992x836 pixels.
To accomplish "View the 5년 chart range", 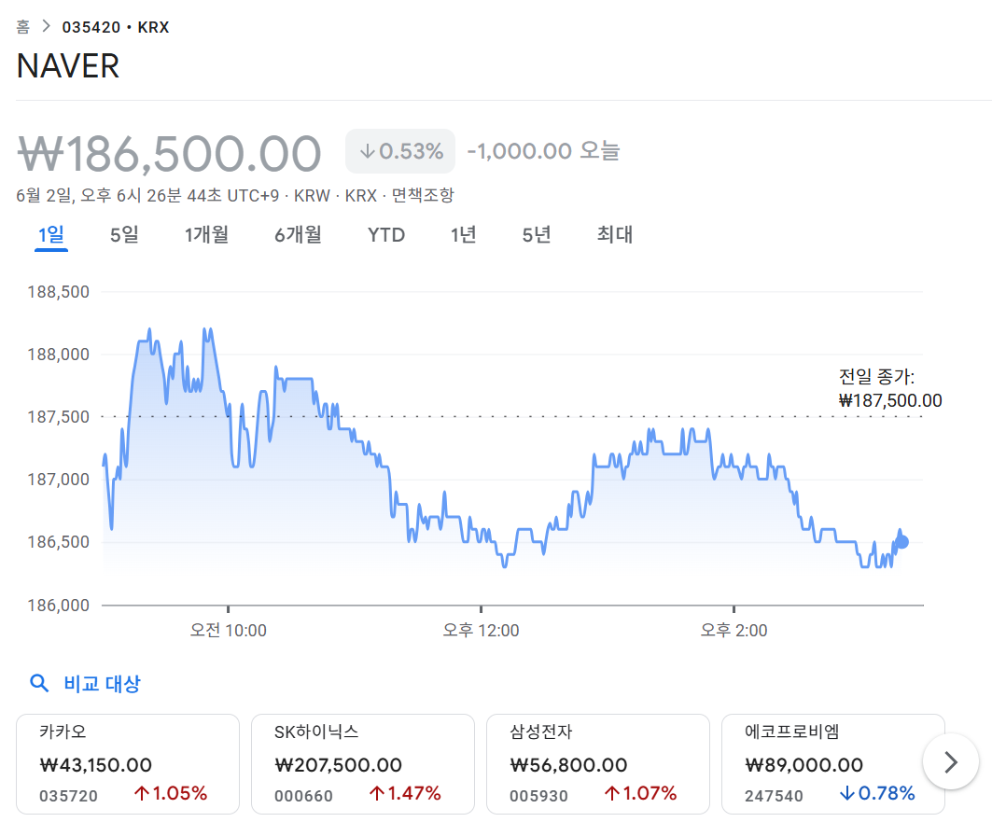I will 536,235.
